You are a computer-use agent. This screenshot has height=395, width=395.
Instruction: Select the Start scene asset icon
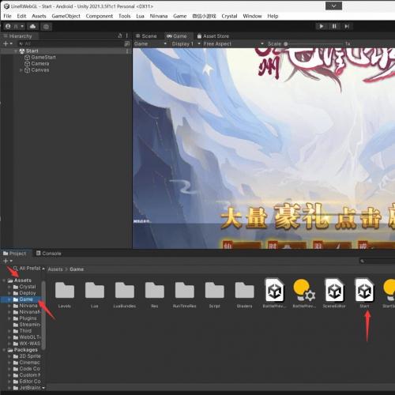(x=364, y=290)
